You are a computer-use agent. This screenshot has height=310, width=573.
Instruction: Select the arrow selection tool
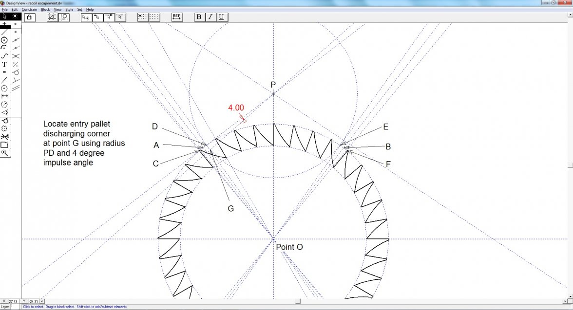point(5,16)
